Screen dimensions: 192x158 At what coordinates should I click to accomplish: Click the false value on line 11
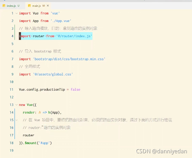[75, 90]
